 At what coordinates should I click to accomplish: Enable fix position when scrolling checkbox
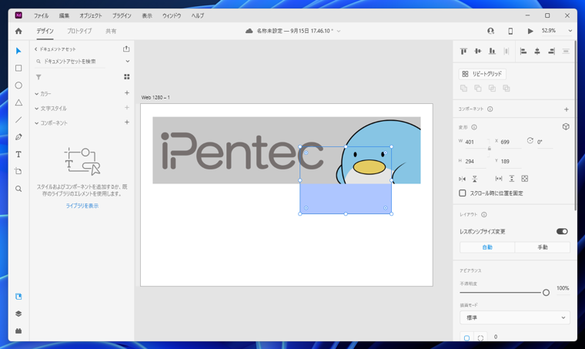[463, 193]
